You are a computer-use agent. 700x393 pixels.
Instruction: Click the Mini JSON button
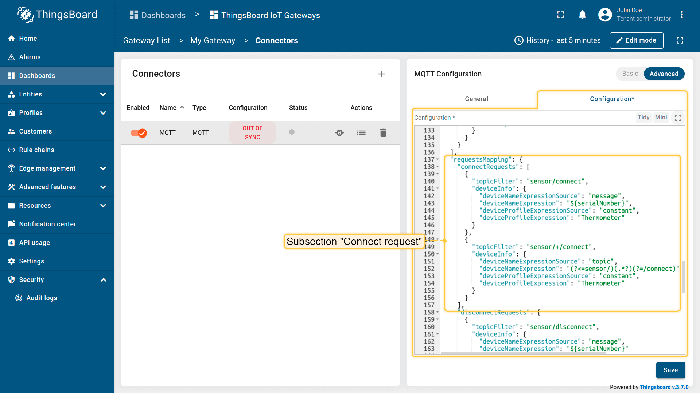click(x=661, y=118)
